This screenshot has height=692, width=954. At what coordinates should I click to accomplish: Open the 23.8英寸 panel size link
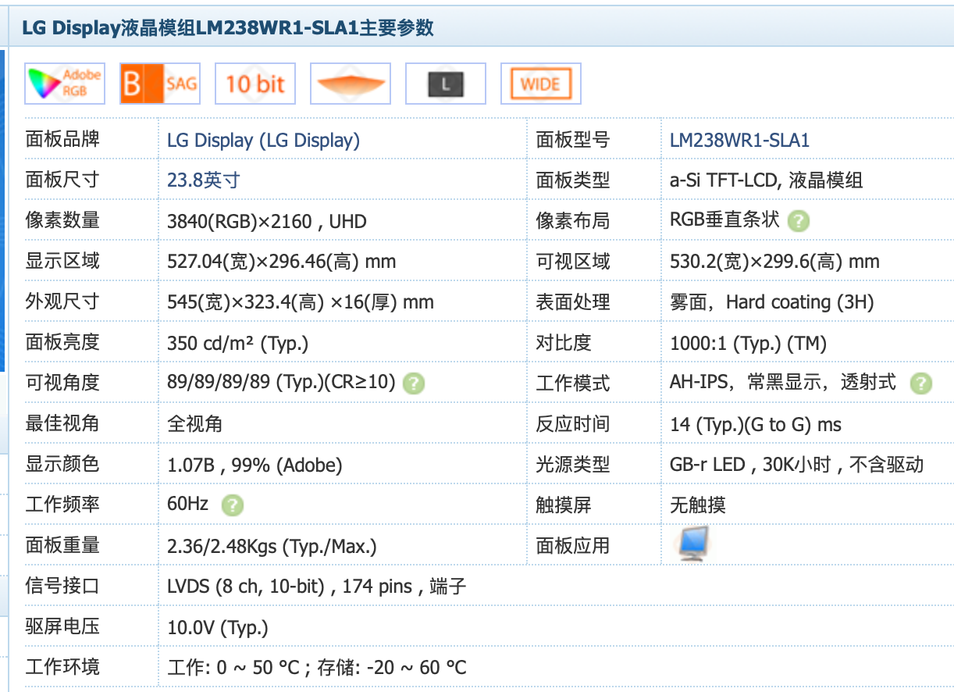coord(204,180)
